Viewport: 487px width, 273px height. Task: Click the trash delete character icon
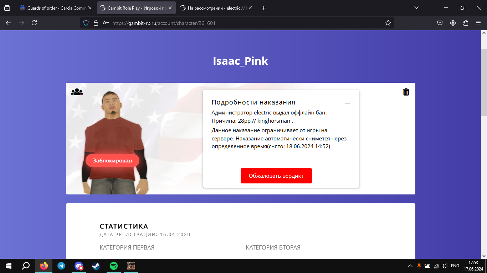click(406, 92)
